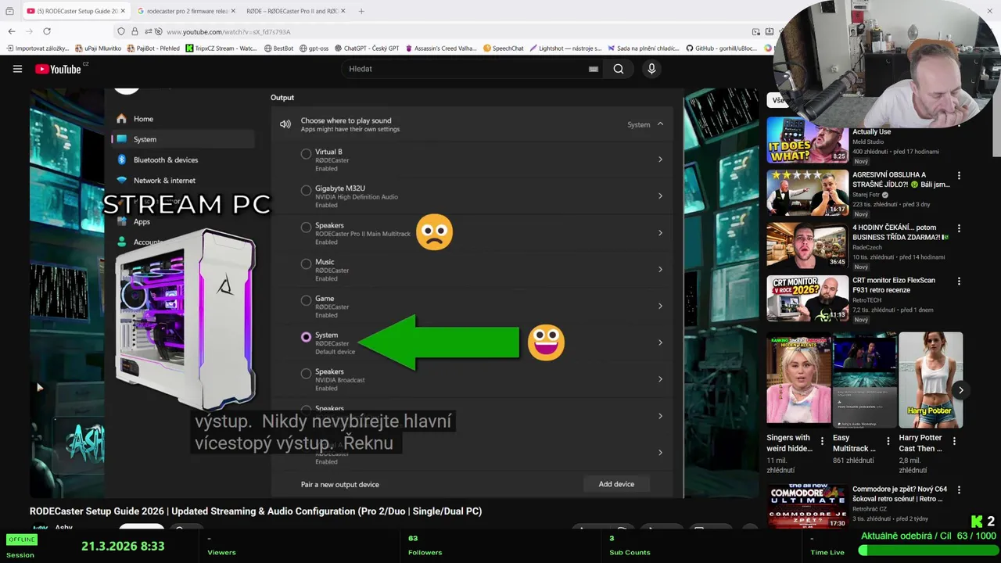The image size is (1001, 563).
Task: Select the Game RØDECaster output radio button
Action: [306, 300]
